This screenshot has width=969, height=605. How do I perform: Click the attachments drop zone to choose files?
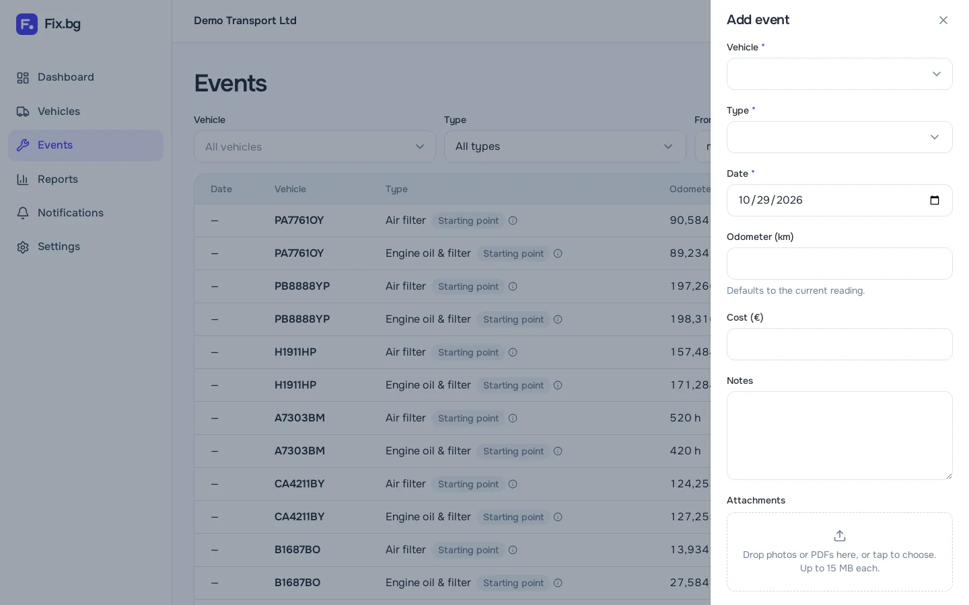coord(840,552)
